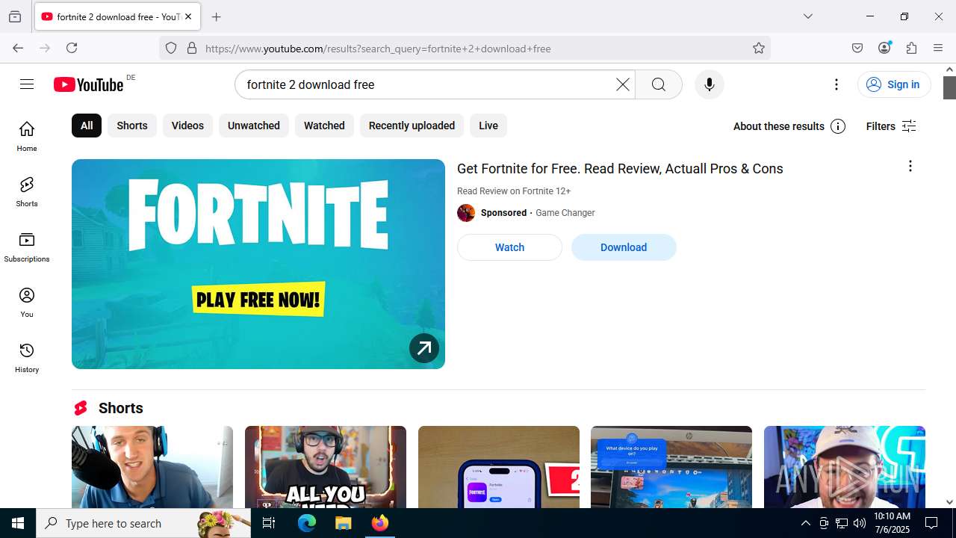Open the YouTube hamburger guide menu
This screenshot has height=538, width=956.
pos(27,84)
